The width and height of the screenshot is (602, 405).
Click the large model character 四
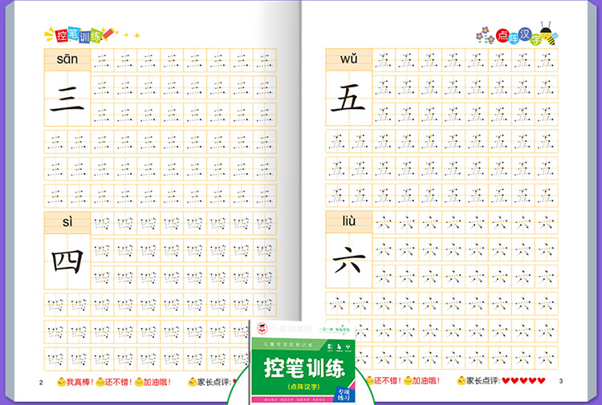coord(67,261)
